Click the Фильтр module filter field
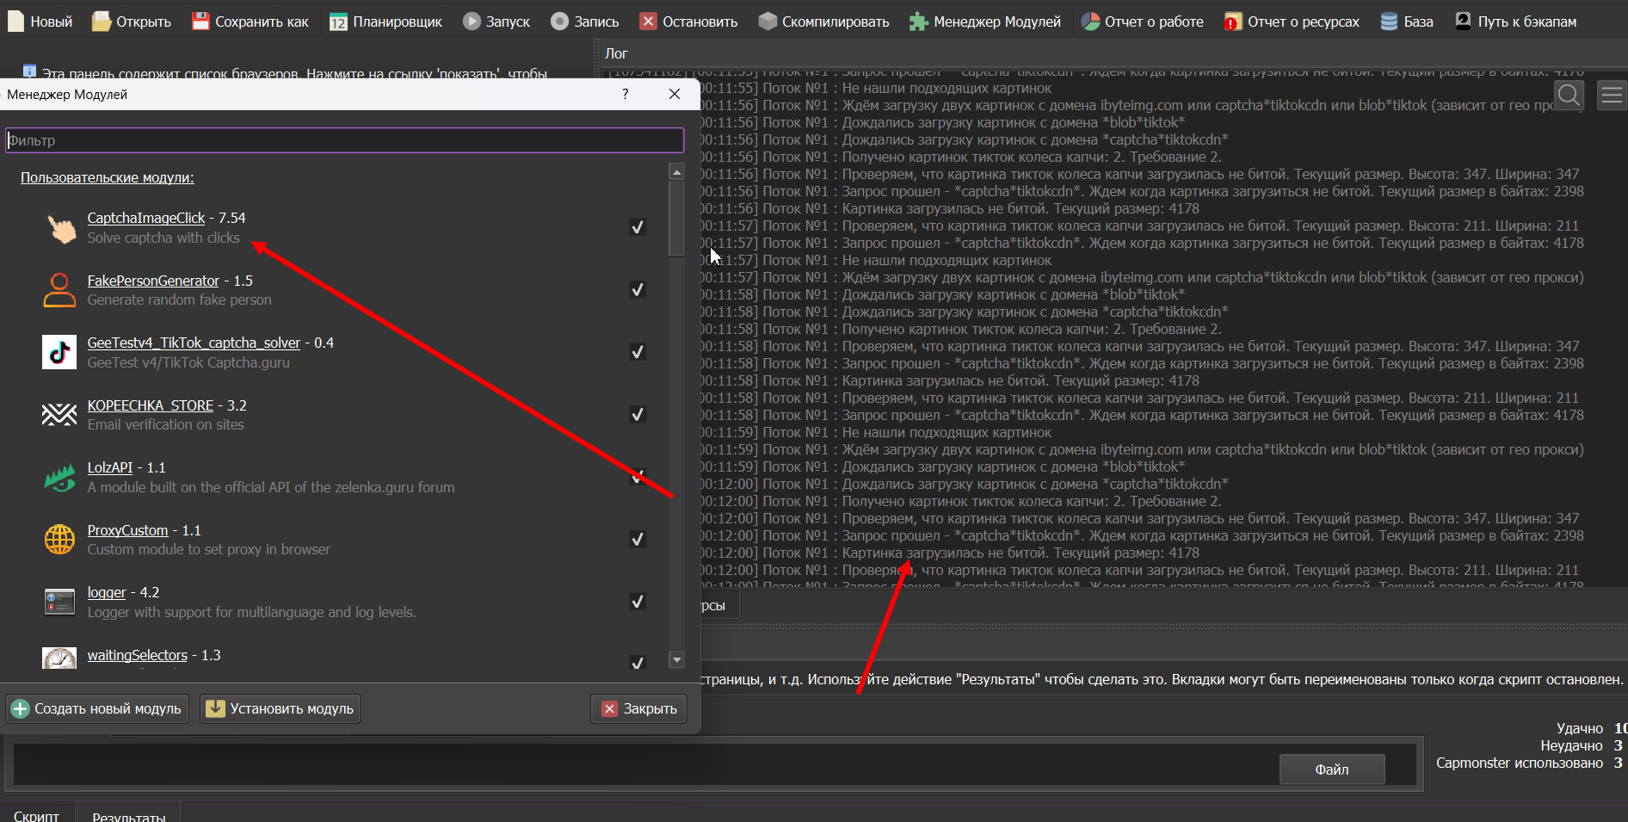 (x=344, y=140)
